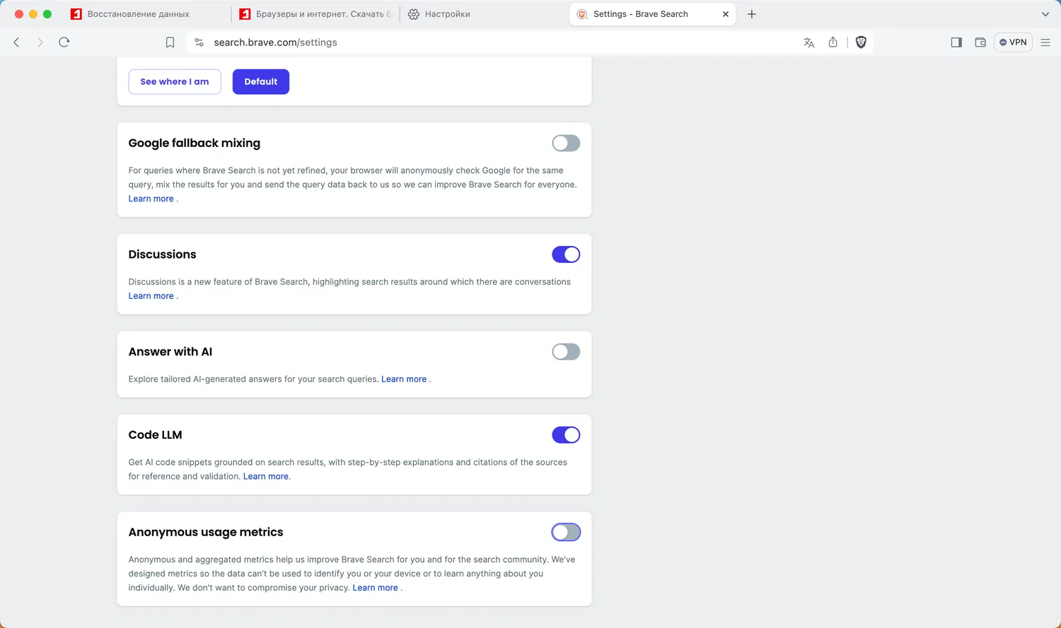Go back to the previous page
Image resolution: width=1061 pixels, height=628 pixels.
(x=17, y=42)
